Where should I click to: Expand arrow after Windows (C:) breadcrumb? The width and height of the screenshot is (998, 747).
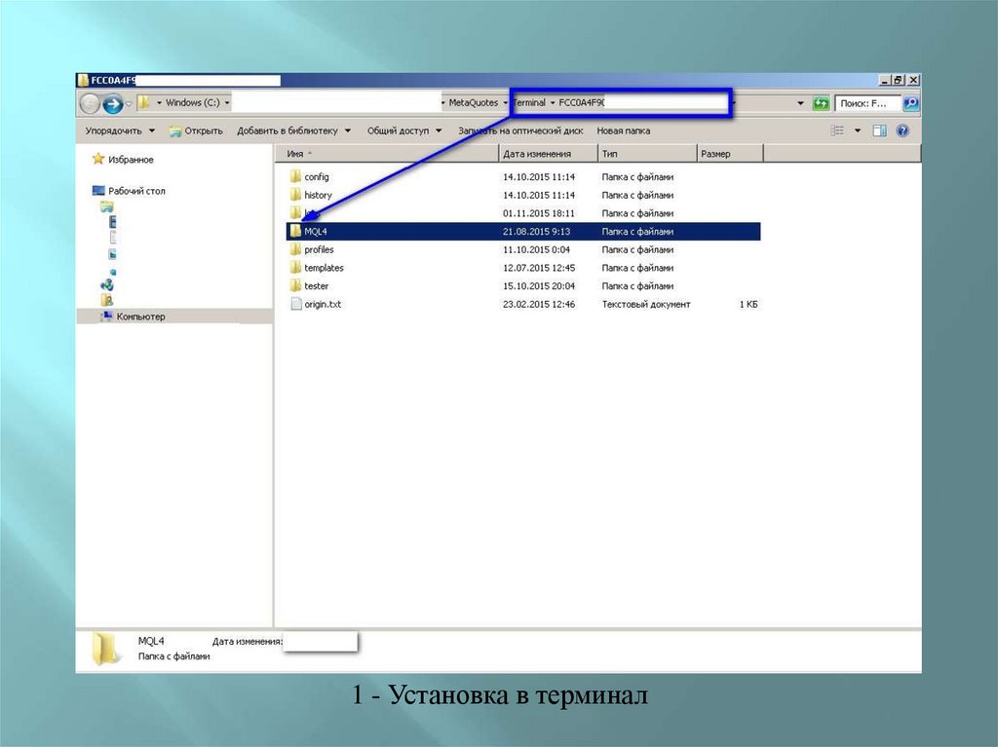pos(226,102)
